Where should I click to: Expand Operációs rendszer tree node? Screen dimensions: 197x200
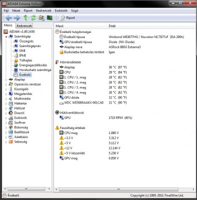[x=6, y=84]
